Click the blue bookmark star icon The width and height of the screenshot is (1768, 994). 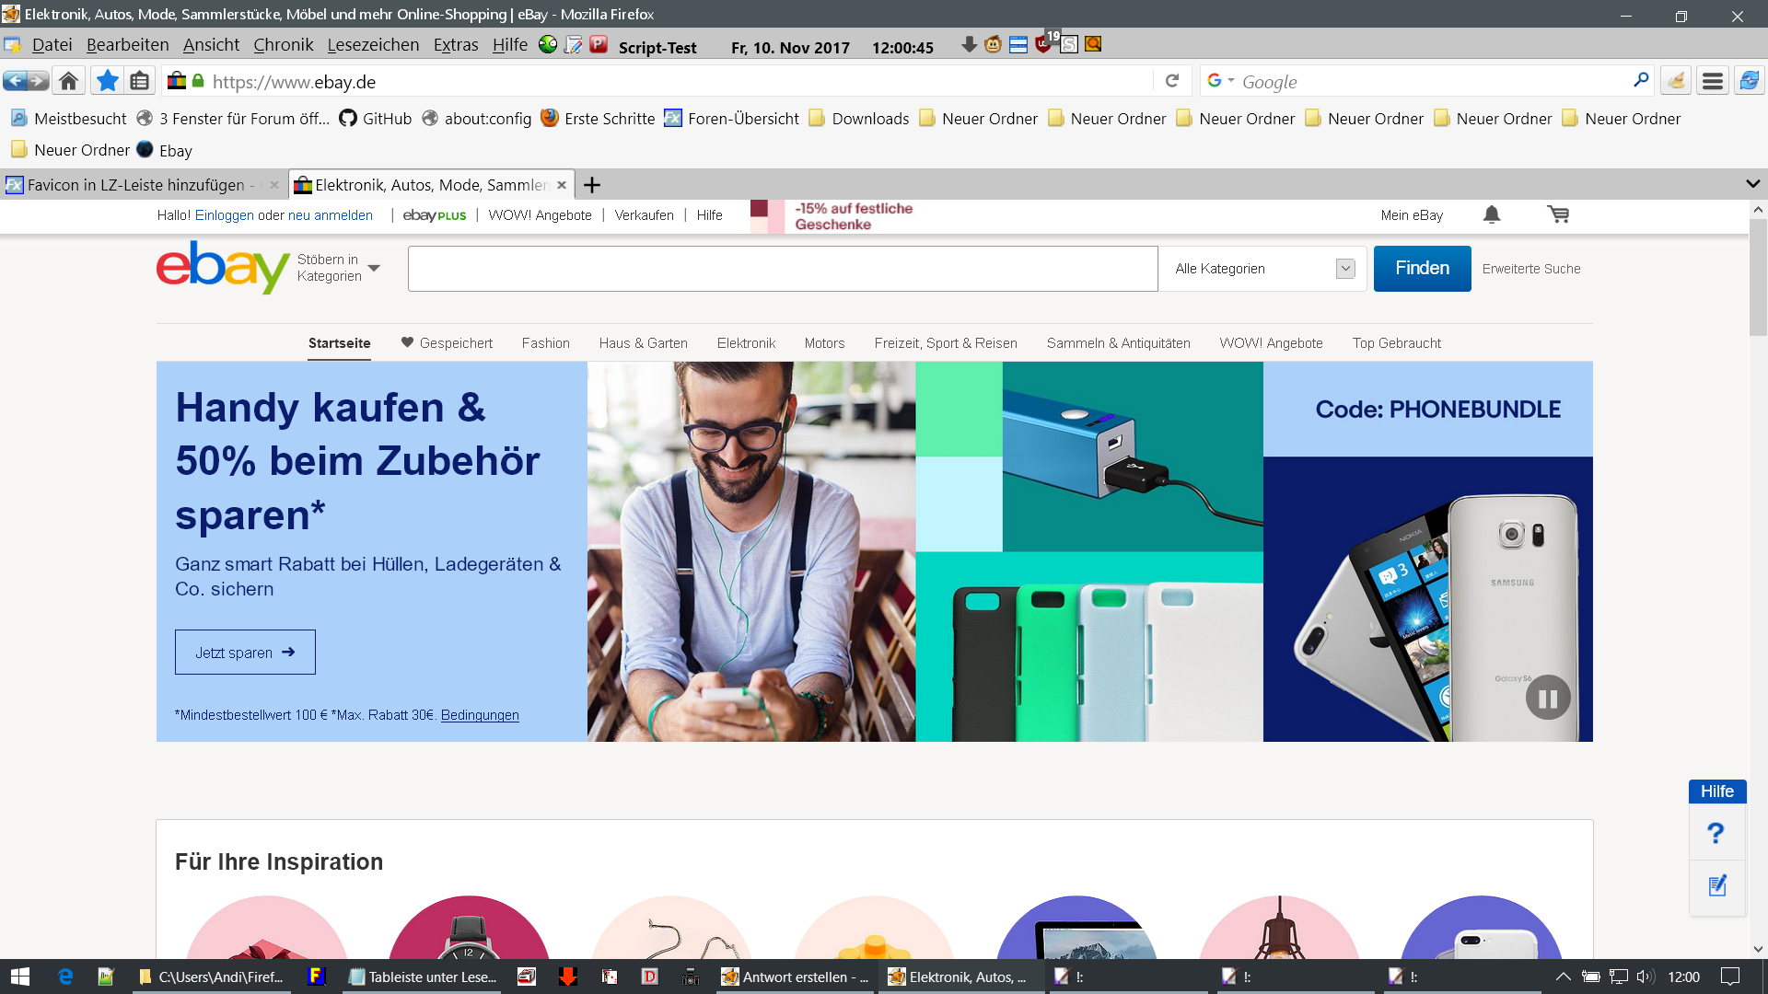click(x=107, y=81)
